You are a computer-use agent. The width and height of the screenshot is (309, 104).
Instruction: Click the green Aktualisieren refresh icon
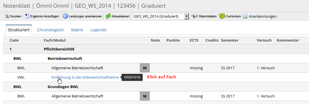click(x=108, y=16)
